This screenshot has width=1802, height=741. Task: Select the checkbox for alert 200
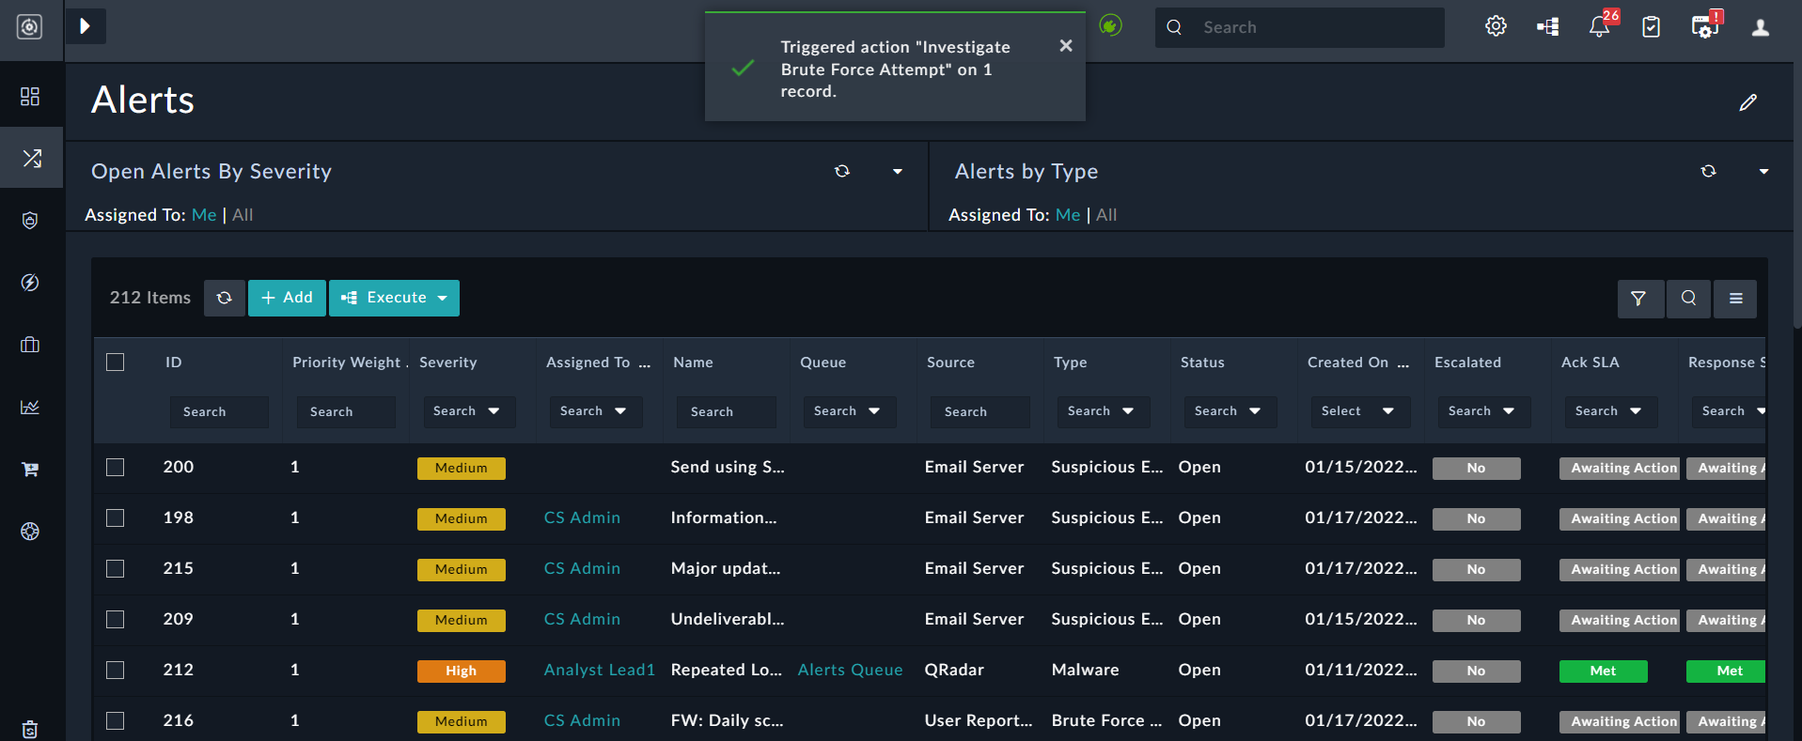pos(116,468)
